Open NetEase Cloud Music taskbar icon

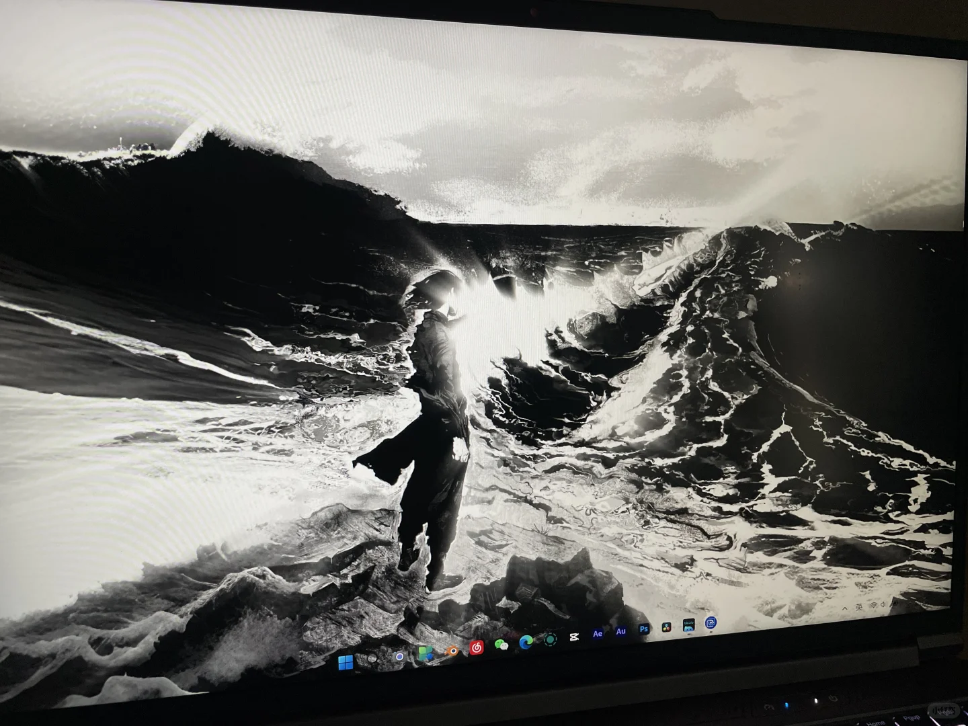[x=477, y=647]
